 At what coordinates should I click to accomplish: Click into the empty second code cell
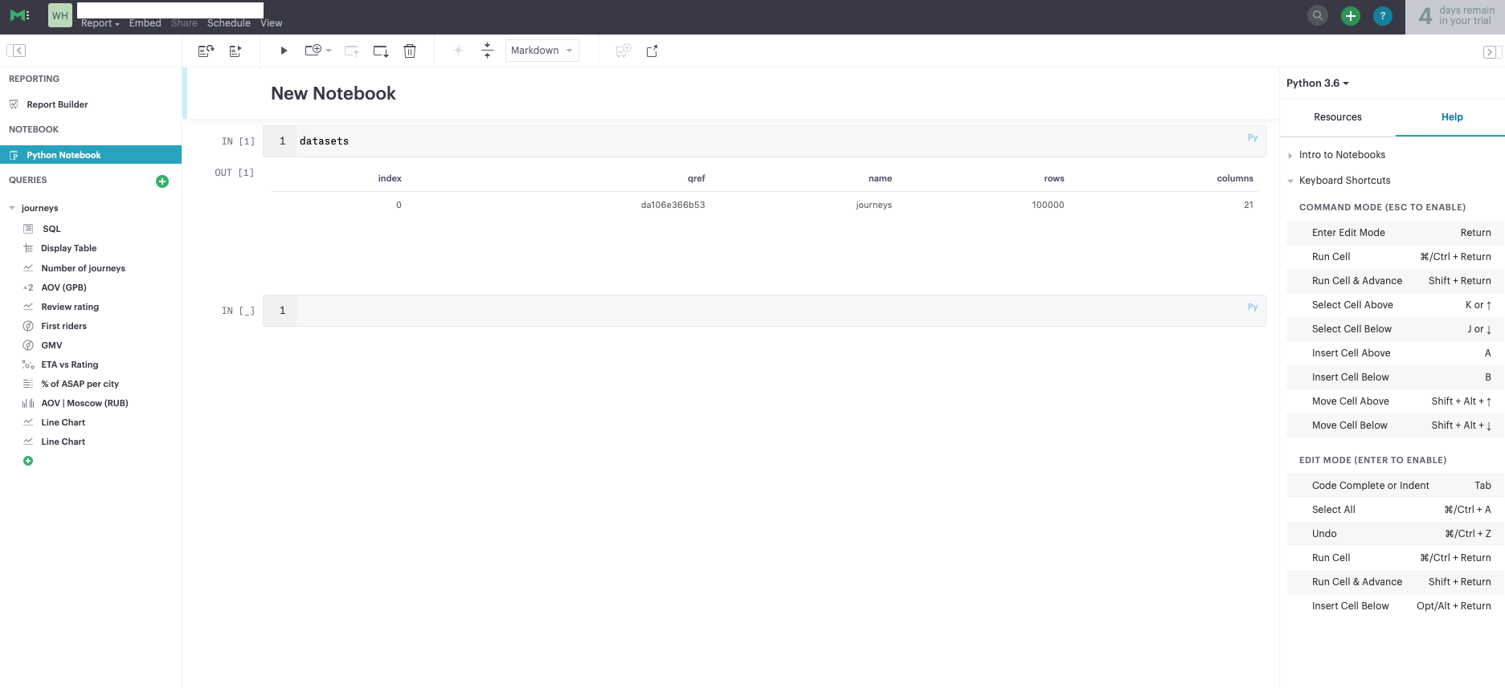point(764,311)
